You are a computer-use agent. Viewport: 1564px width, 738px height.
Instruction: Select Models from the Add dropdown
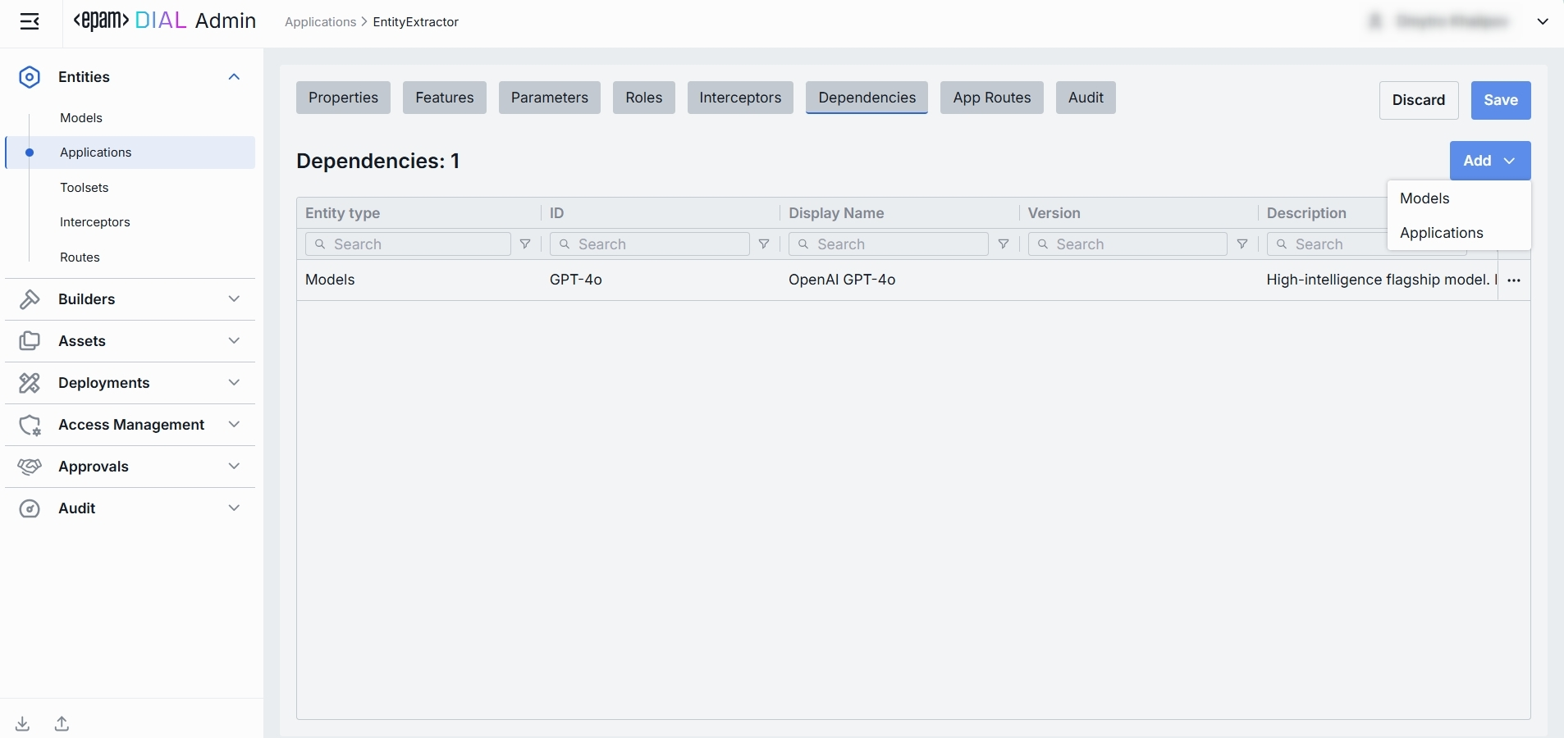pyautogui.click(x=1425, y=198)
